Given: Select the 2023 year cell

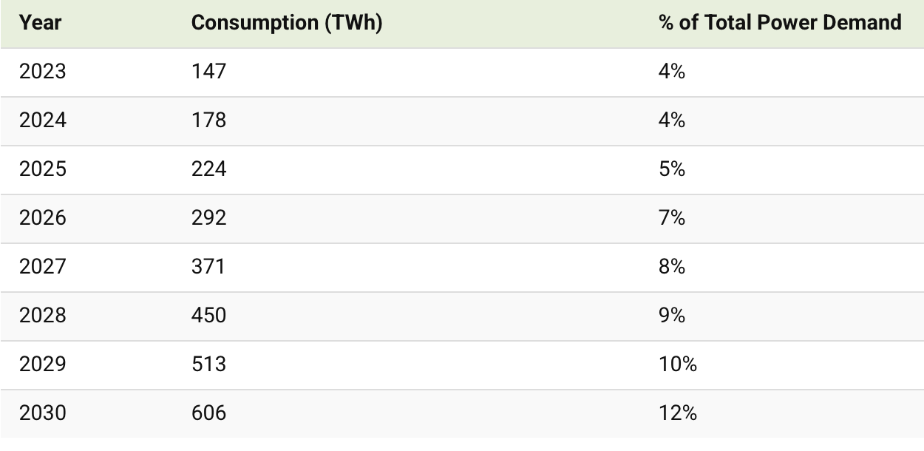Looking at the screenshot, I should coord(42,72).
